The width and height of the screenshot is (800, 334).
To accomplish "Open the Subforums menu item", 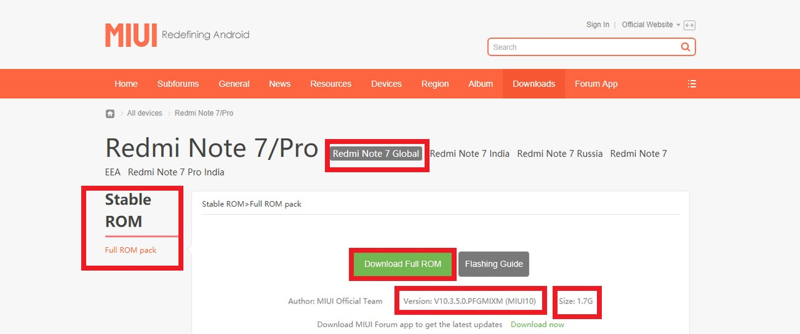I will pyautogui.click(x=178, y=84).
